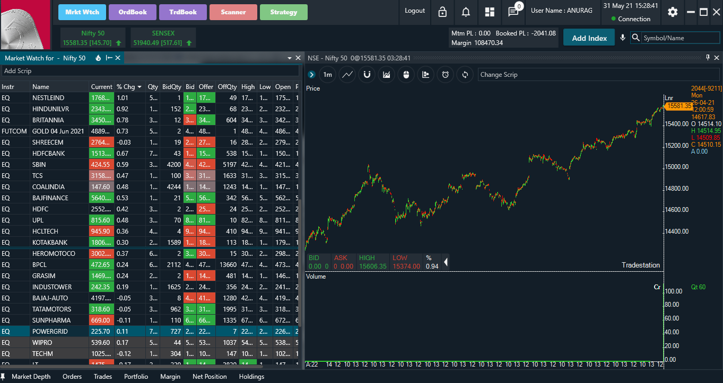Activate the microphone voice search icon
Image resolution: width=723 pixels, height=383 pixels.
[623, 38]
